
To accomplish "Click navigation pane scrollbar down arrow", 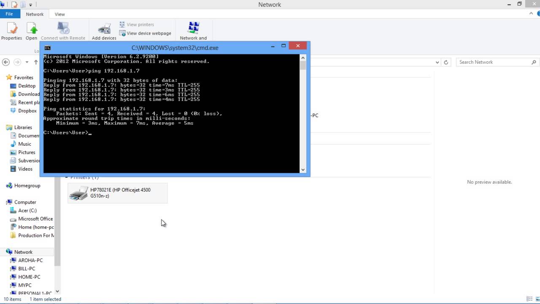I will 58,291.
